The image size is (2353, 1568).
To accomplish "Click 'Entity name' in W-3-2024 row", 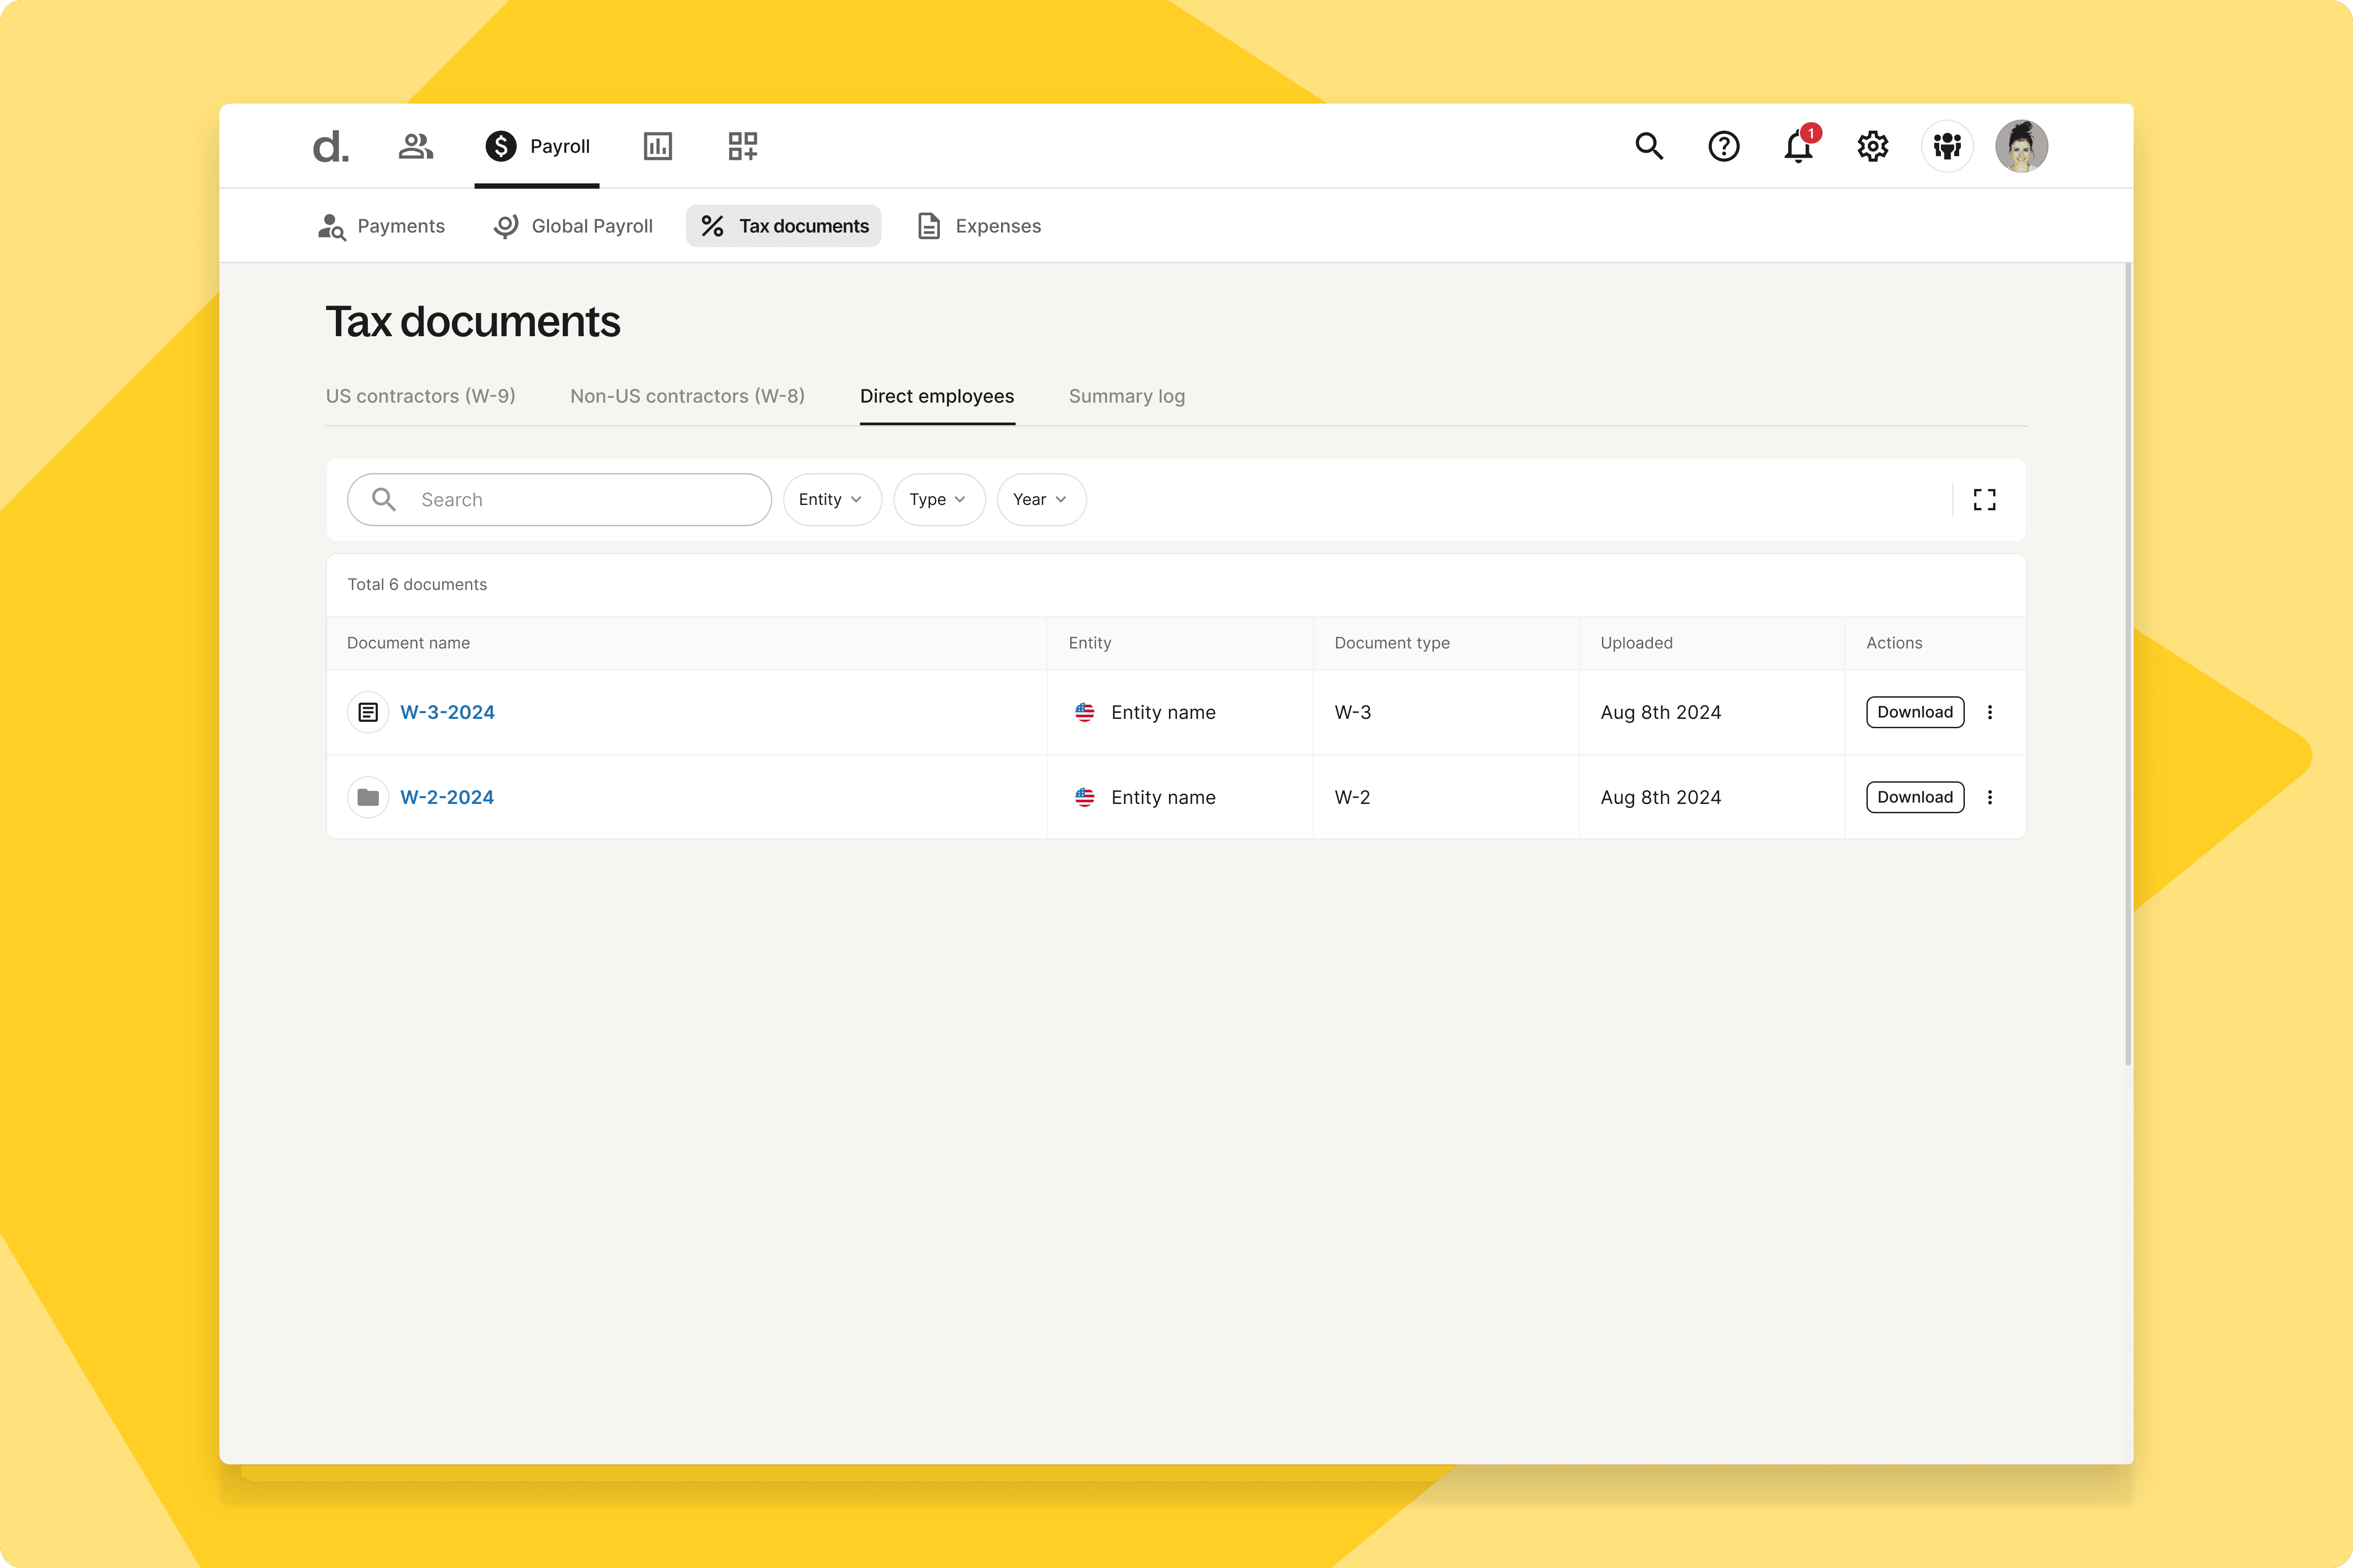I will tap(1164, 712).
